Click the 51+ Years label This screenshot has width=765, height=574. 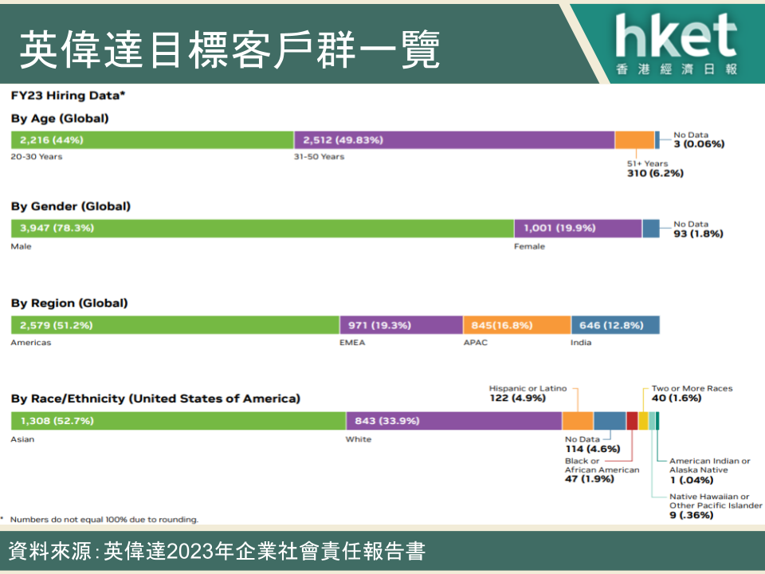pyautogui.click(x=647, y=163)
